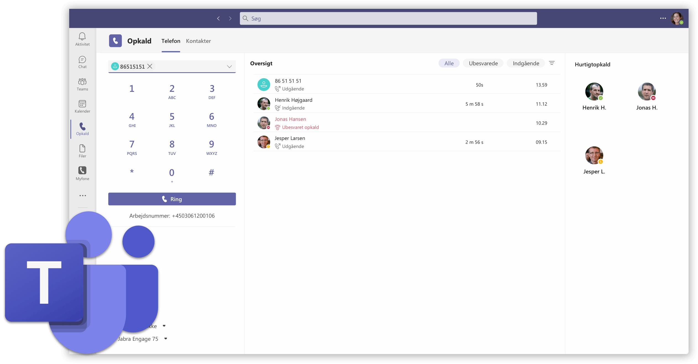Click avatar of the 86 51 51 51 call
The height and width of the screenshot is (364, 698).
click(x=263, y=85)
